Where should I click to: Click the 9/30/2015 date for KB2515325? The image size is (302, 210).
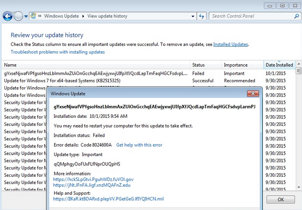[275, 80]
